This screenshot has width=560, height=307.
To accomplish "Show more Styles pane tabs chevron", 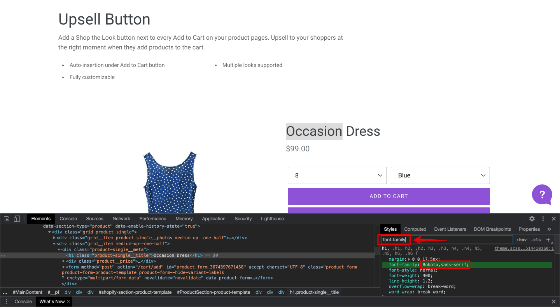I will [x=549, y=229].
